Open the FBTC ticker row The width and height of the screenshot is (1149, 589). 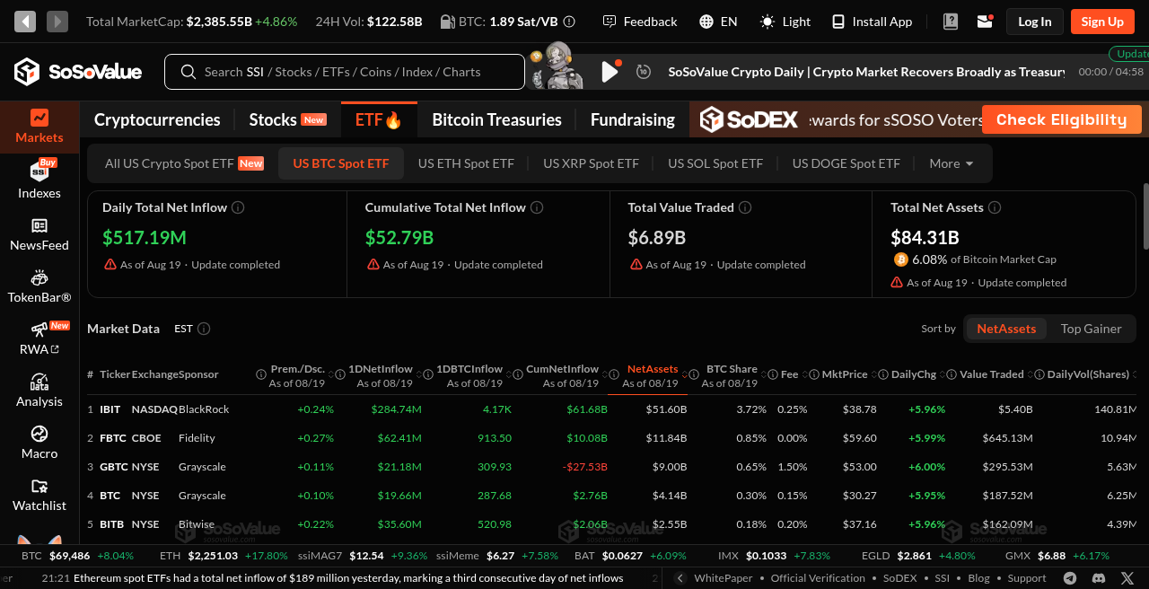pos(611,438)
